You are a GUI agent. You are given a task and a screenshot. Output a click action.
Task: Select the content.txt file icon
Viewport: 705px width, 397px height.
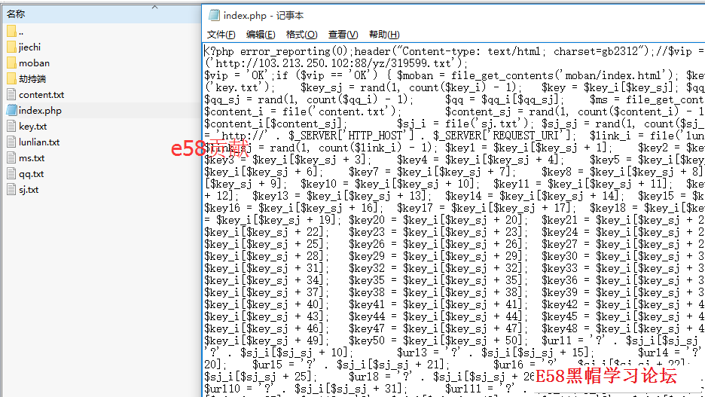click(12, 95)
